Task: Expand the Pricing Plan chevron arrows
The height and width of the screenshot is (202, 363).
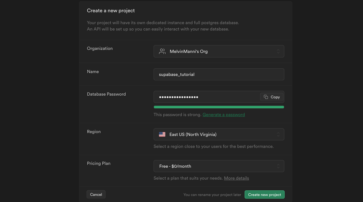Action: (x=278, y=166)
